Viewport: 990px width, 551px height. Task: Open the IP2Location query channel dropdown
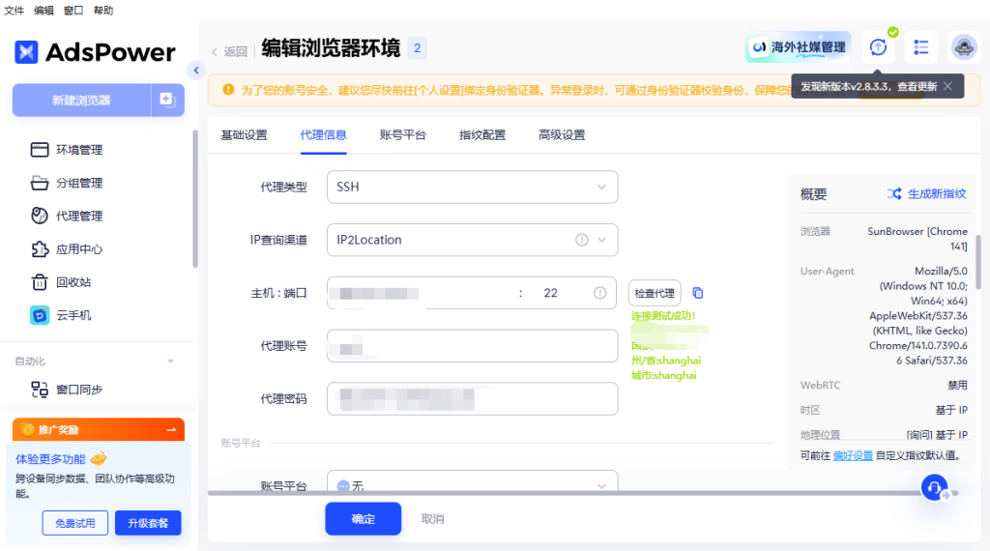point(472,240)
